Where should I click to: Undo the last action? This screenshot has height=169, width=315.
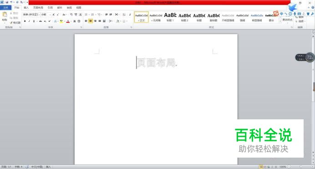click(11, 2)
